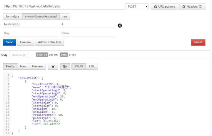Click the Preview request button

26,42
